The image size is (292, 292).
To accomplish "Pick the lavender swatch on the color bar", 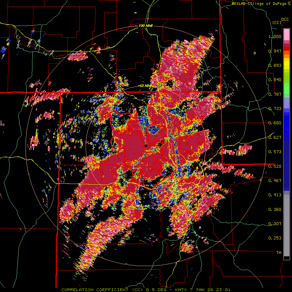I will 286,103.
